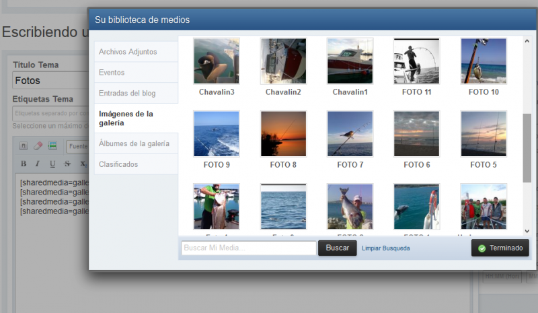Click the Terminado button

(500, 248)
